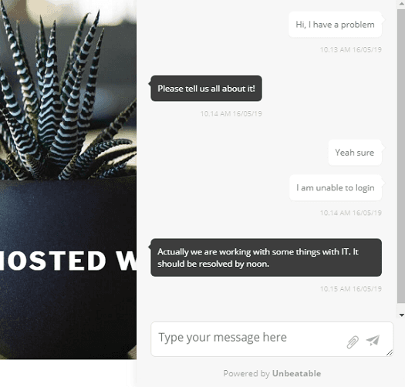Screen dimensions: 405x387
Task: Click the "HOSTED W" hero heading text
Action: click(68, 261)
